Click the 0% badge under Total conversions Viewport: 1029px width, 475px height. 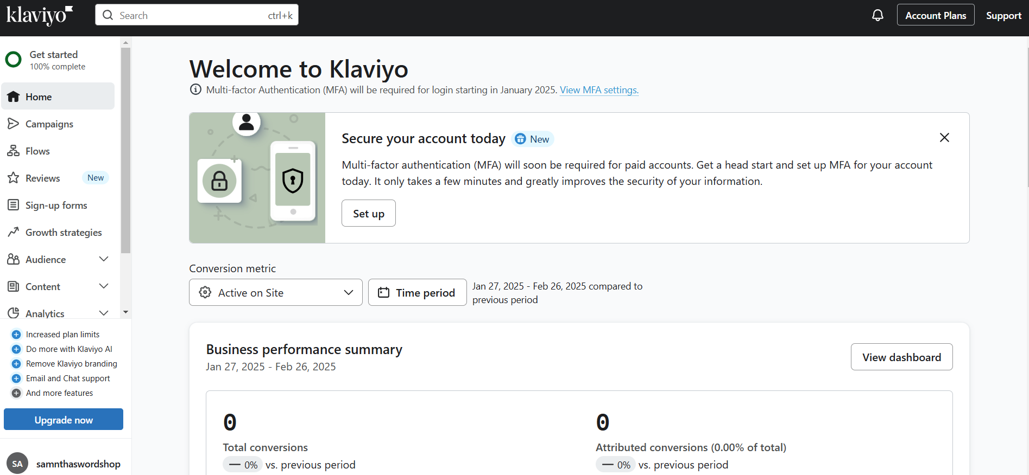coord(243,465)
